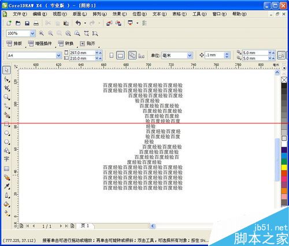Screen dimensions: 289x246
Task: Select the Eyedropper tool in the toolbox
Action: pos(7,186)
